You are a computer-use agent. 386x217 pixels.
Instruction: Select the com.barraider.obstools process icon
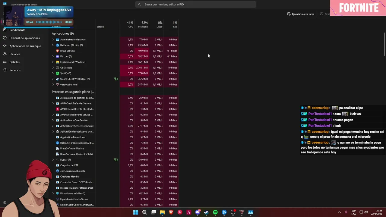pos(58,171)
